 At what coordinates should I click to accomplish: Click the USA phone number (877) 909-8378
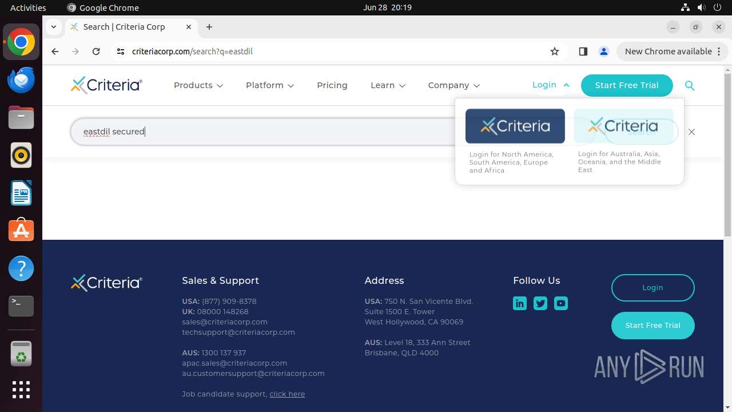[229, 301]
